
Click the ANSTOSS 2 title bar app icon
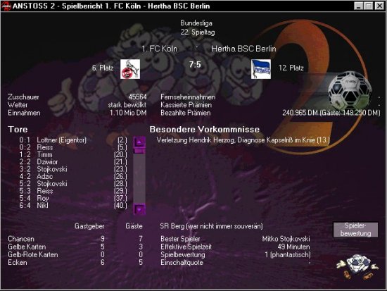click(x=6, y=6)
